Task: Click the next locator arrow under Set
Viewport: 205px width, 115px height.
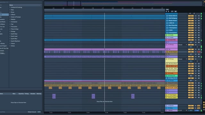Action: (168, 11)
